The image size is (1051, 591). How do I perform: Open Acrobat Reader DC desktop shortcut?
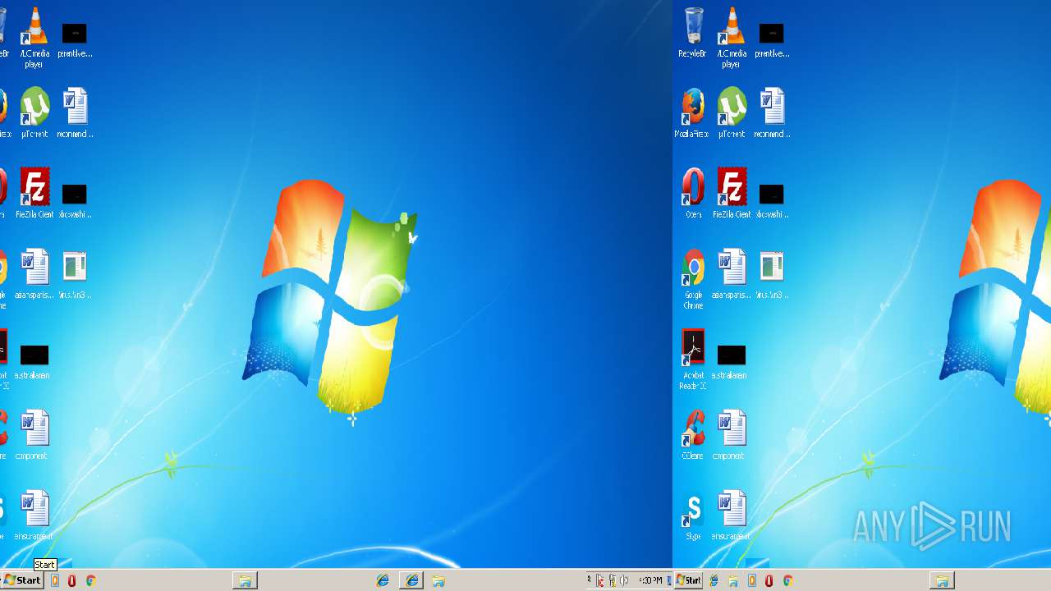(693, 360)
